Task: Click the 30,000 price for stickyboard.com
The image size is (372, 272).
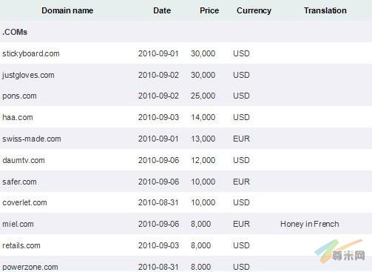Action: 203,53
